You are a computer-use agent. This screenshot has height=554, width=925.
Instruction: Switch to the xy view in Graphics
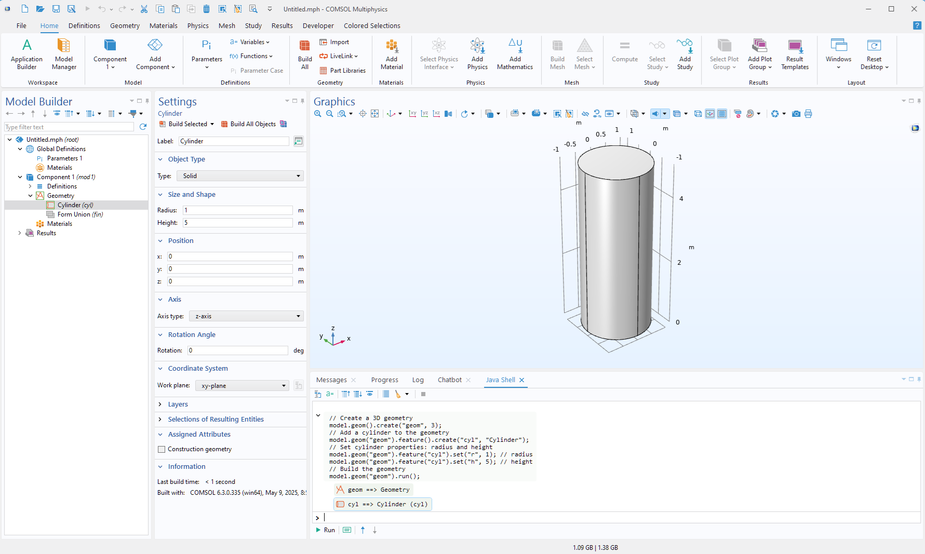click(412, 114)
